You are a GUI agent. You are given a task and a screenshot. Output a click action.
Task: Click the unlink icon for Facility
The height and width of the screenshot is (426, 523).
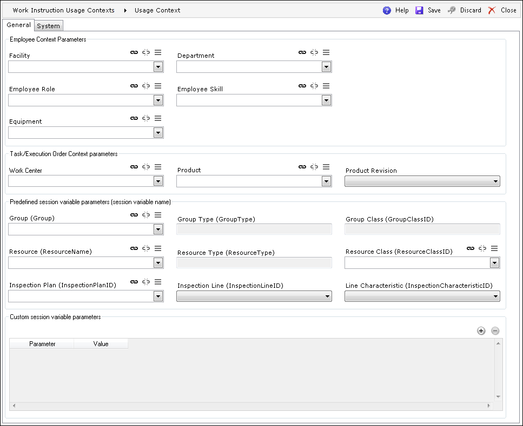[x=146, y=52]
